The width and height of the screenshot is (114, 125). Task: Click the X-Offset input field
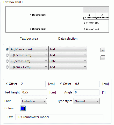click(33, 84)
